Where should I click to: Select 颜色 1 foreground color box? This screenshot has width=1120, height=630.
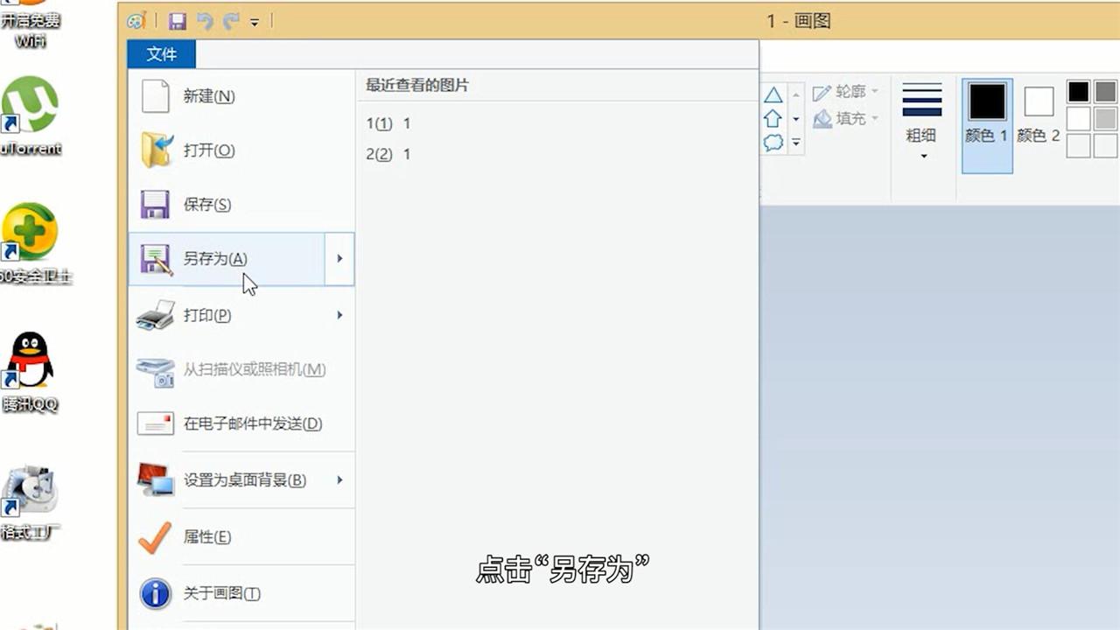coord(987,125)
